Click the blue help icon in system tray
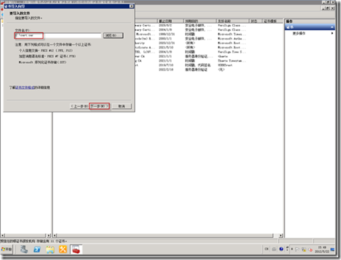 point(281,249)
